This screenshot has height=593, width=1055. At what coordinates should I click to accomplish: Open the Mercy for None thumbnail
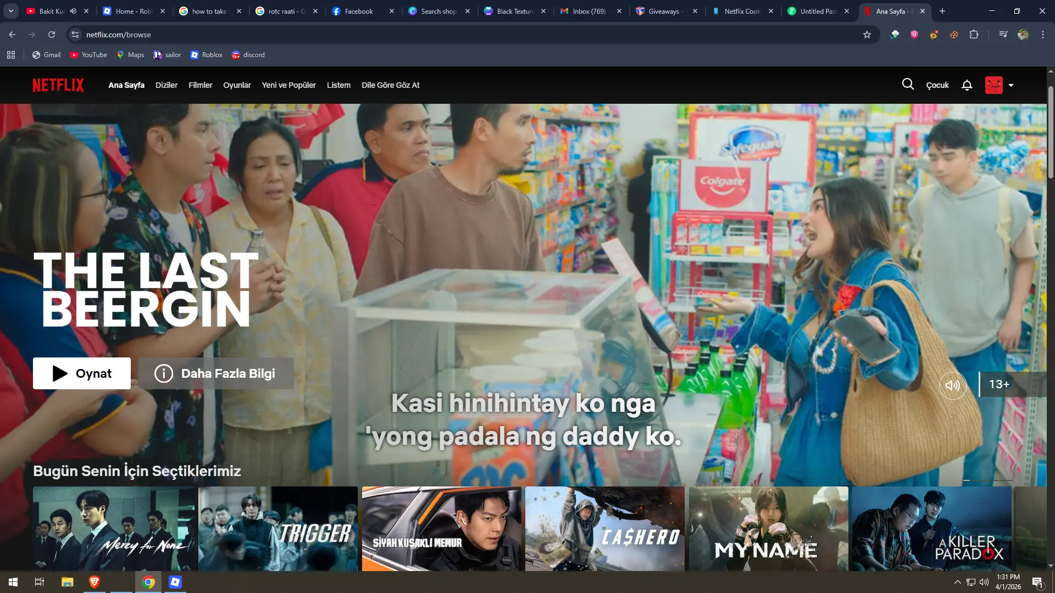click(114, 528)
